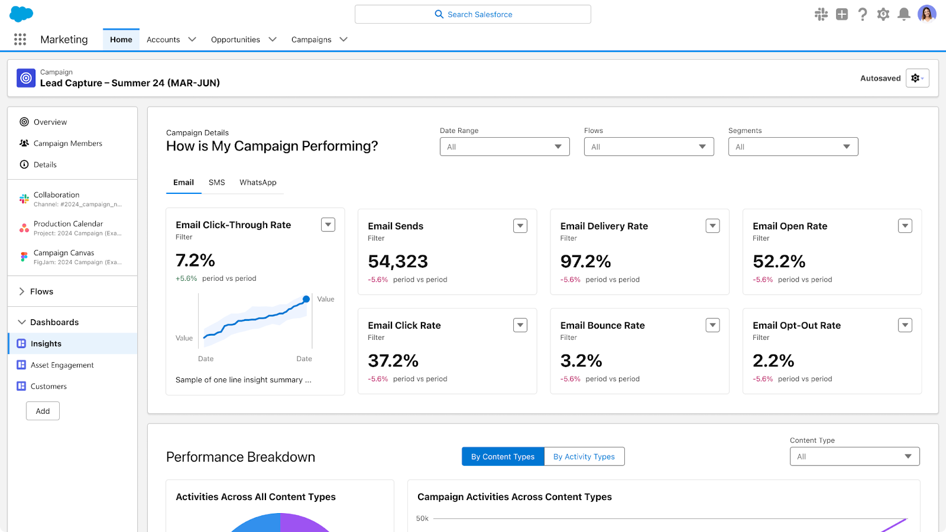Click the Search Salesforce field
Screen dimensions: 946x532
coord(473,14)
